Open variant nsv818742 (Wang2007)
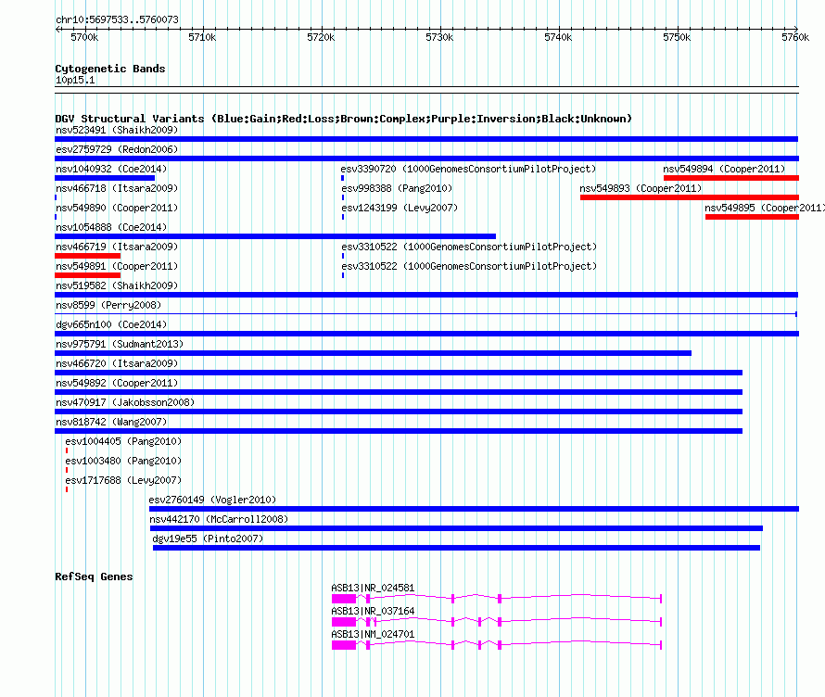The height and width of the screenshot is (697, 825). 111,422
